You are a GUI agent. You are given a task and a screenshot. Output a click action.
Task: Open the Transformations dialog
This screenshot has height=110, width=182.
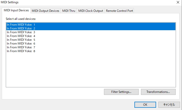pyautogui.click(x=158, y=92)
